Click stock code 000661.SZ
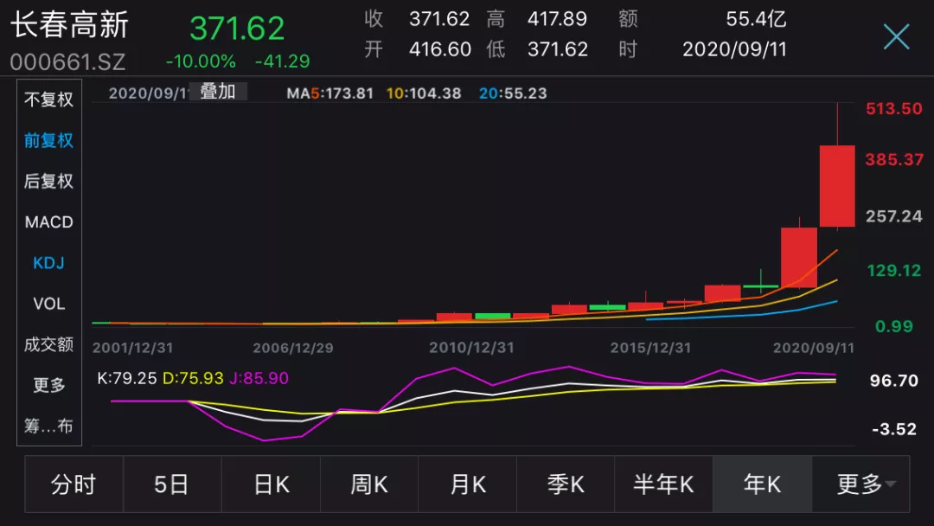The width and height of the screenshot is (934, 526). click(x=68, y=62)
